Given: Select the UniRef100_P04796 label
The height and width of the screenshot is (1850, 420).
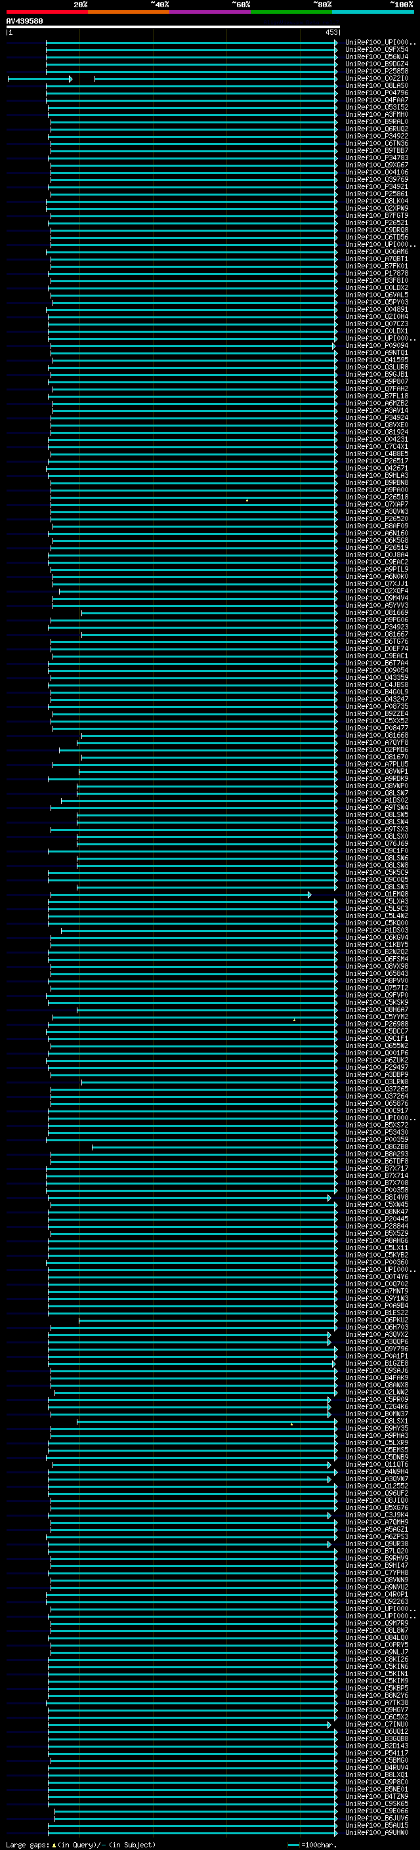Looking at the screenshot, I should point(376,93).
